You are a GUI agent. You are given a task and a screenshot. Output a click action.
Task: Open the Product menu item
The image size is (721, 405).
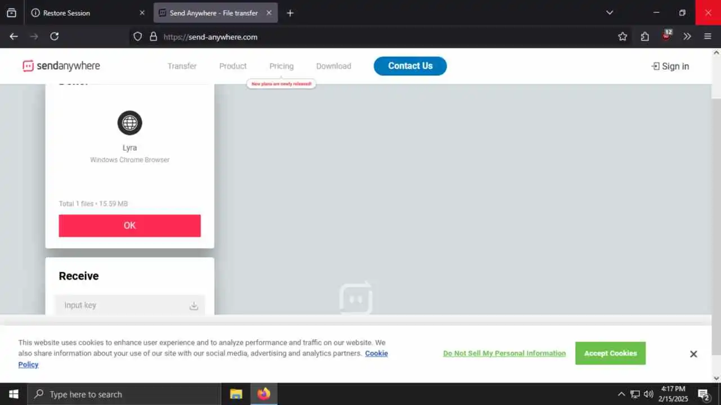click(233, 66)
